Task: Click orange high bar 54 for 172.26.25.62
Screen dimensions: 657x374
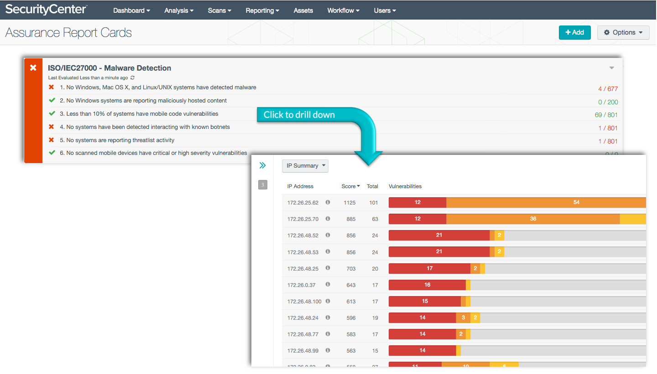Action: pos(546,202)
